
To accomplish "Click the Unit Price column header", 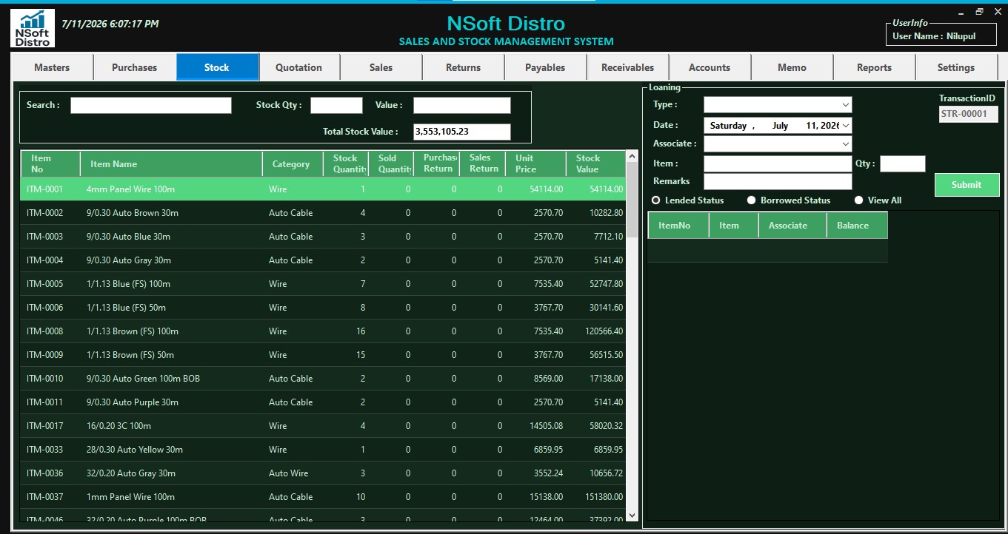I will click(x=535, y=163).
